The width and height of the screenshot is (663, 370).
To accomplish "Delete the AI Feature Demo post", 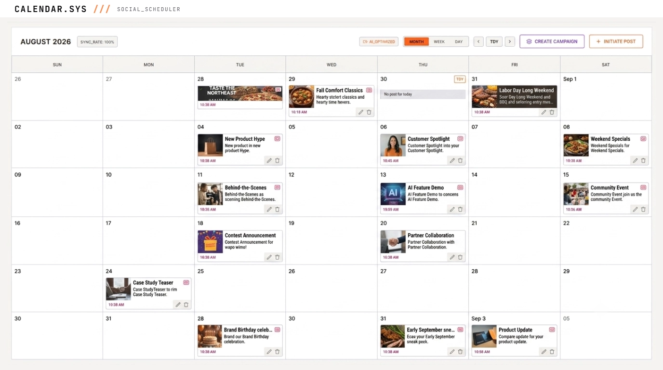I will (460, 210).
